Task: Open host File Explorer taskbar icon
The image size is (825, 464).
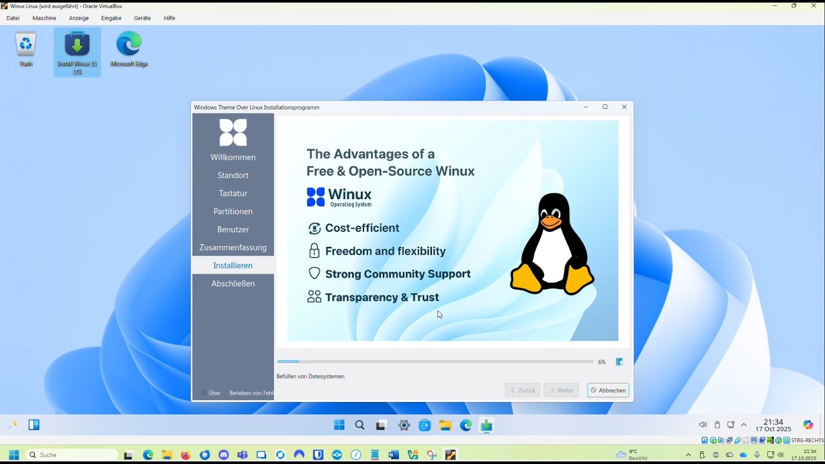Action: (167, 455)
